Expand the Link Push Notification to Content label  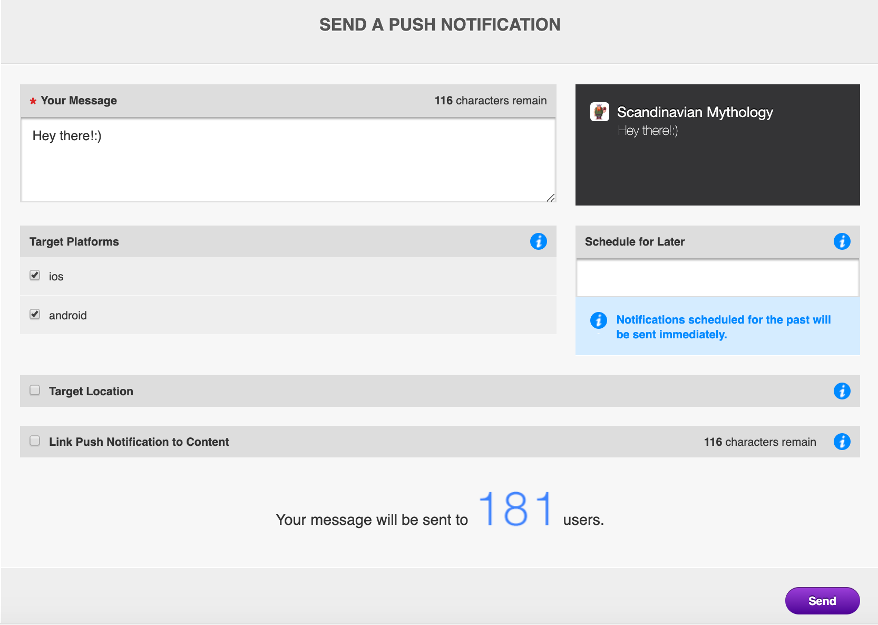coord(139,442)
